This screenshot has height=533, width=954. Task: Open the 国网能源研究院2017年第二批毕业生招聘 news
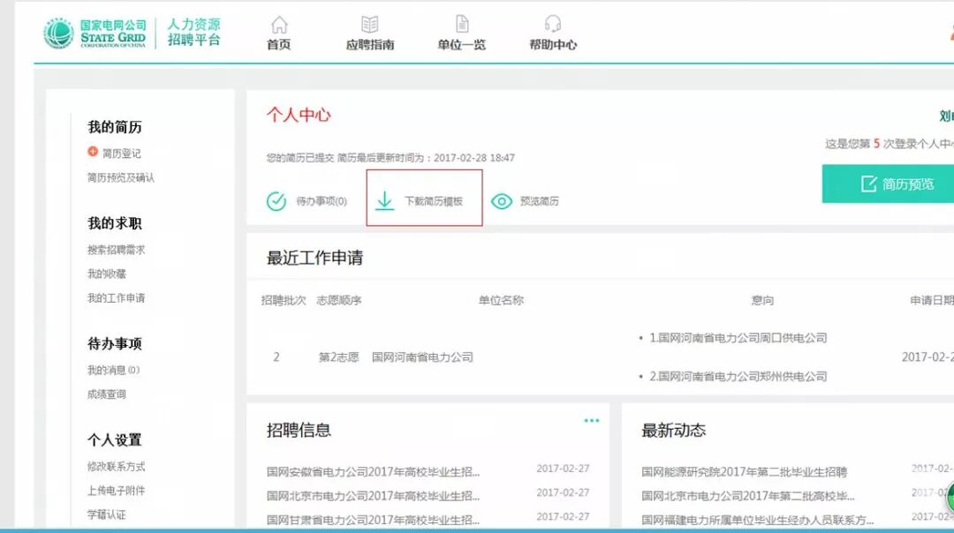[x=744, y=472]
